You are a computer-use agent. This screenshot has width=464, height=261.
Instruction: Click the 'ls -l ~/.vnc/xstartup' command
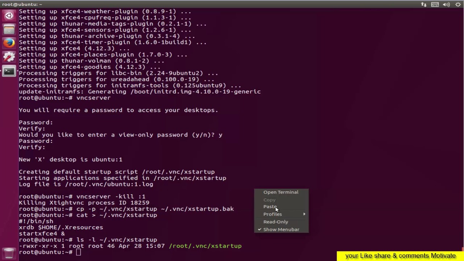tap(117, 240)
